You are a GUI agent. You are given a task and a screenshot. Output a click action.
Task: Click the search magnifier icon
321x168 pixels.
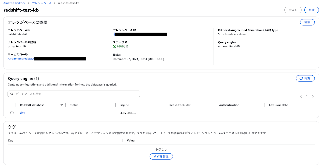(12, 94)
